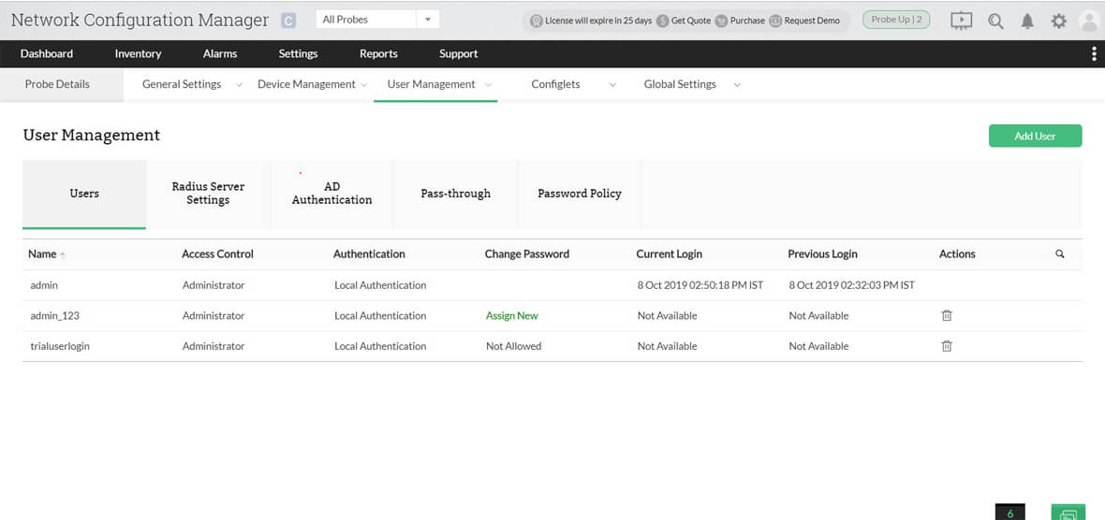Open the three-dot vertical menu
Image resolution: width=1105 pixels, height=520 pixels.
pyautogui.click(x=1094, y=54)
